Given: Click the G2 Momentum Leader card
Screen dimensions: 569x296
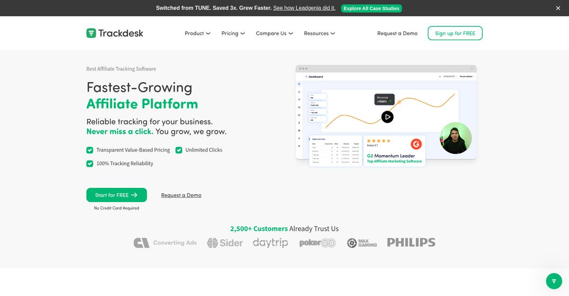Looking at the screenshot, I should click(394, 151).
